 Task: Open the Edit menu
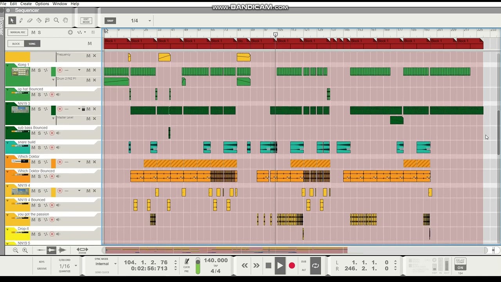point(13,4)
